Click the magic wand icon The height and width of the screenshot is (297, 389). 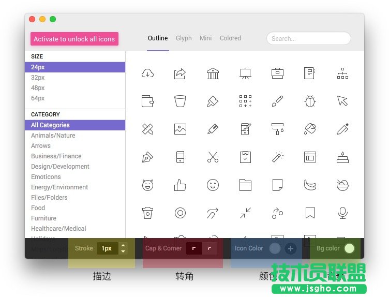pos(278,156)
